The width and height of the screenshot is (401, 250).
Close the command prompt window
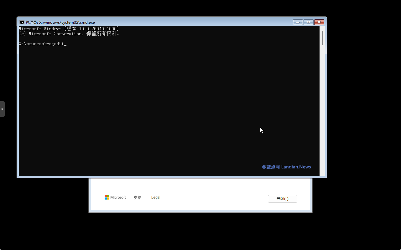click(319, 22)
